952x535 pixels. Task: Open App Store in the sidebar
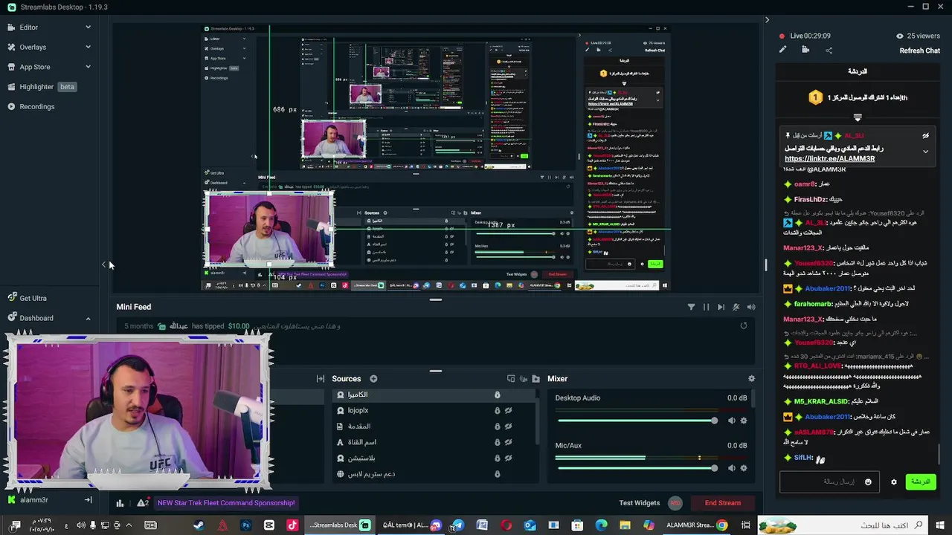tap(34, 67)
